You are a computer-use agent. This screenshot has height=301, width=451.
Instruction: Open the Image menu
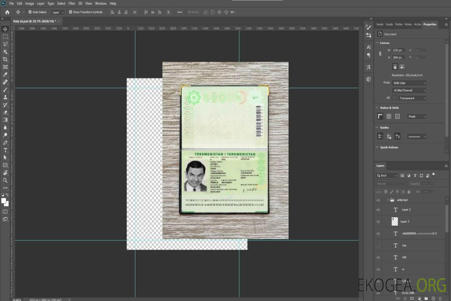(30, 3)
